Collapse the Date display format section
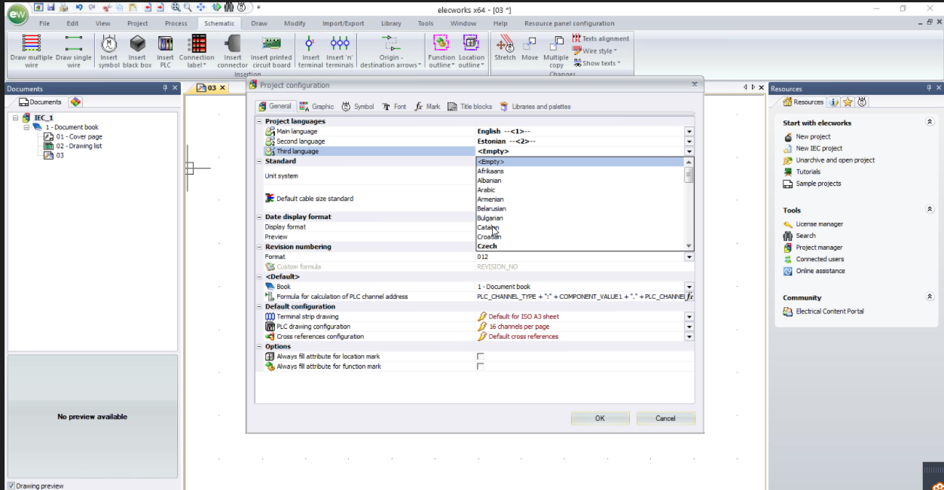This screenshot has height=490, width=944. pyautogui.click(x=260, y=217)
